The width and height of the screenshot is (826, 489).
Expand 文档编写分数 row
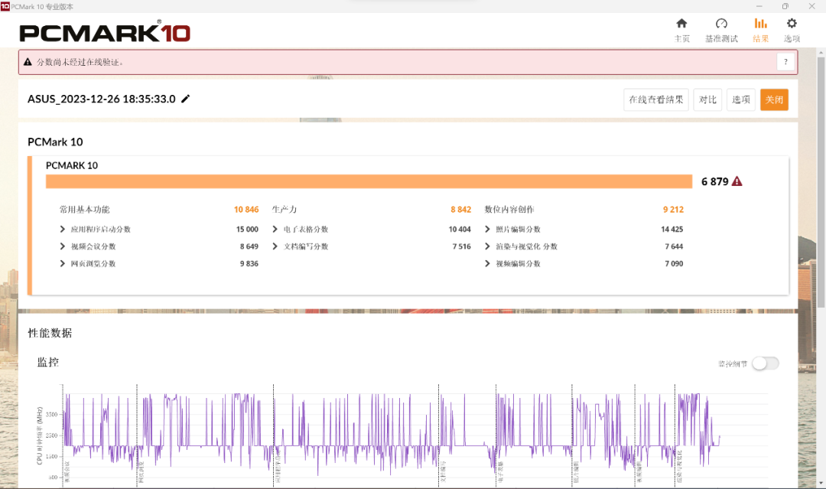pyautogui.click(x=275, y=246)
